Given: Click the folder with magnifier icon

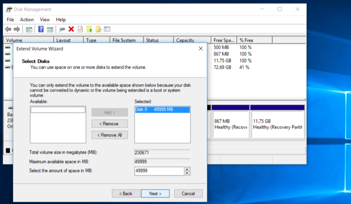Looking at the screenshot, I should [98, 29].
